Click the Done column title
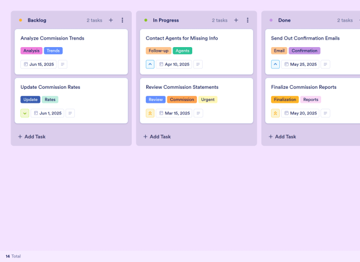The width and height of the screenshot is (360, 262). tap(285, 20)
